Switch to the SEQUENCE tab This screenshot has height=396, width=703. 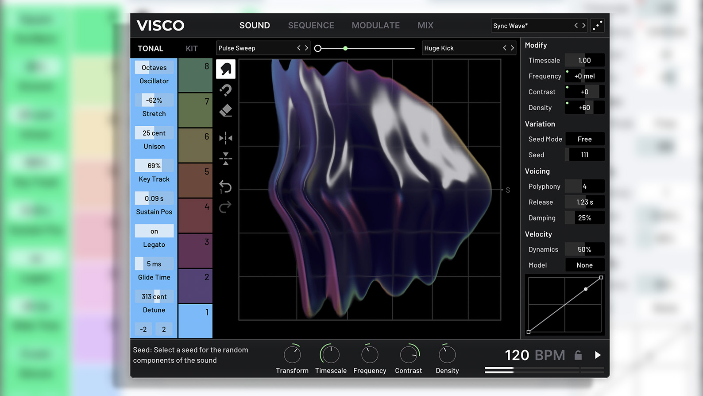pos(311,26)
